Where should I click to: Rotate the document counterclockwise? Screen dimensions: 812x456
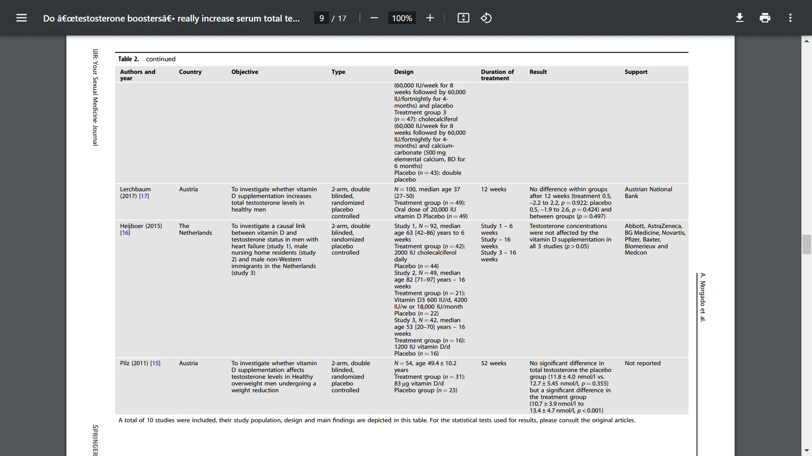click(x=486, y=18)
